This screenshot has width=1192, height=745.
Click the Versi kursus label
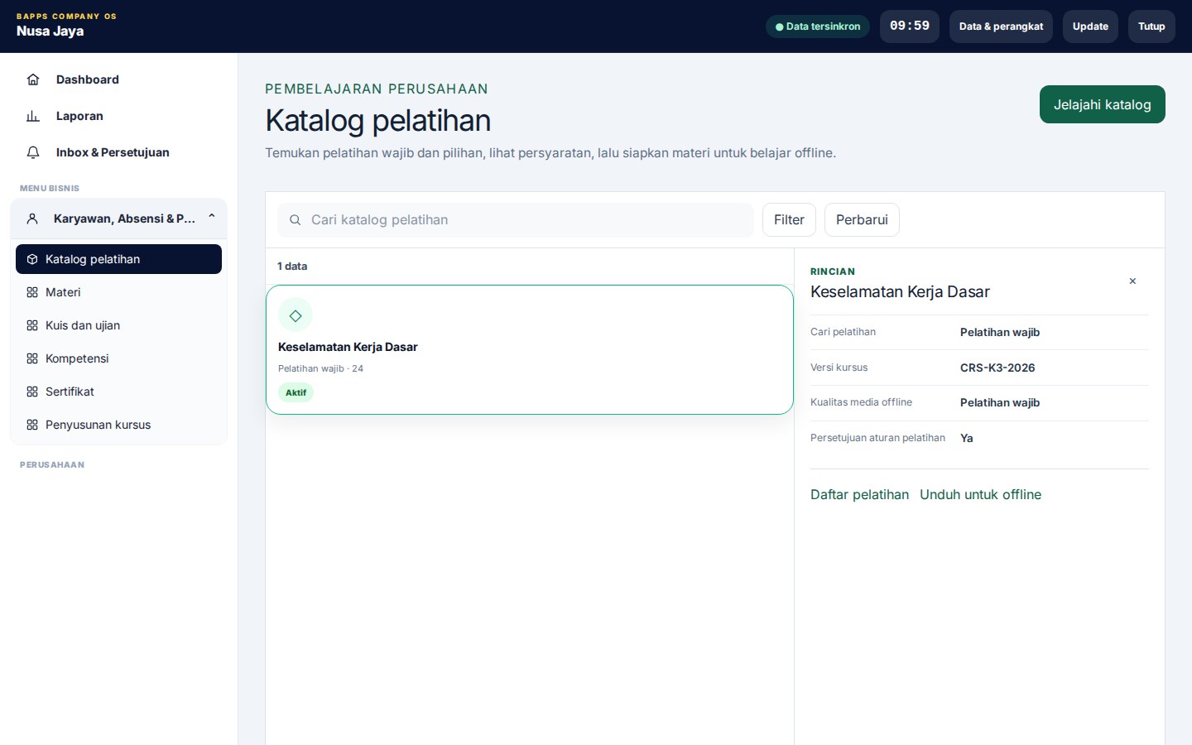[x=839, y=368]
